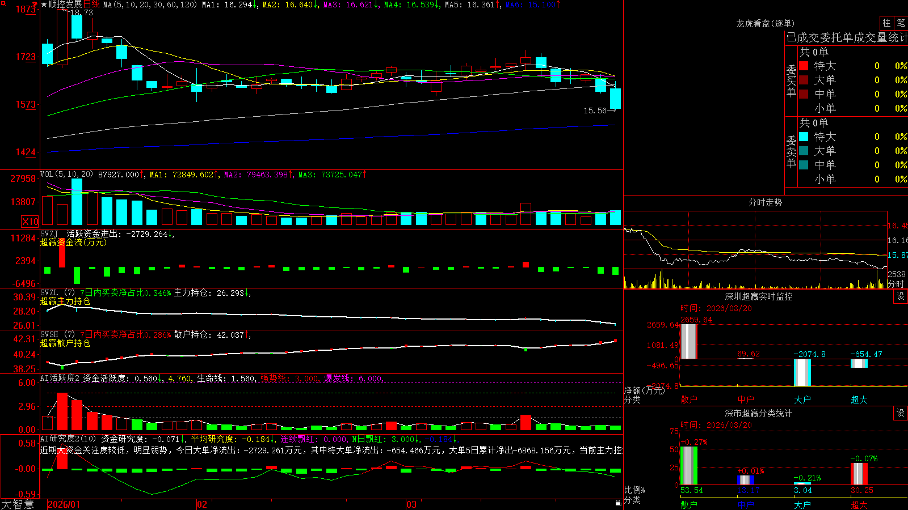Viewport: 908px width, 510px height.
Task: Click the blue 中户 13.17 ratio bar
Action: tap(745, 480)
